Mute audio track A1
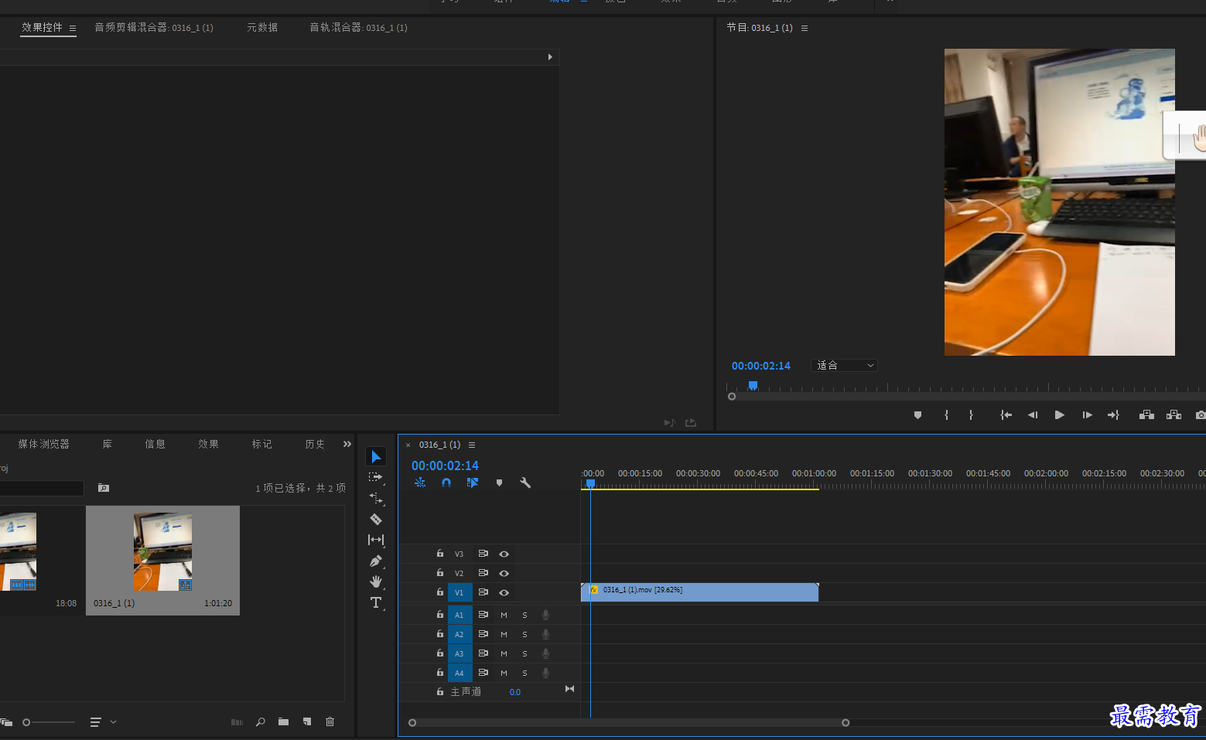The image size is (1206, 740). point(504,615)
